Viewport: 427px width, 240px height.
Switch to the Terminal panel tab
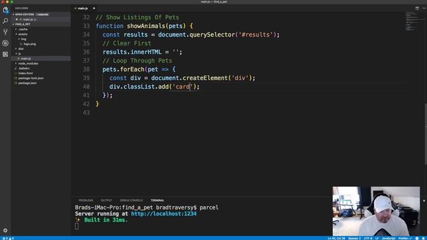(157, 200)
